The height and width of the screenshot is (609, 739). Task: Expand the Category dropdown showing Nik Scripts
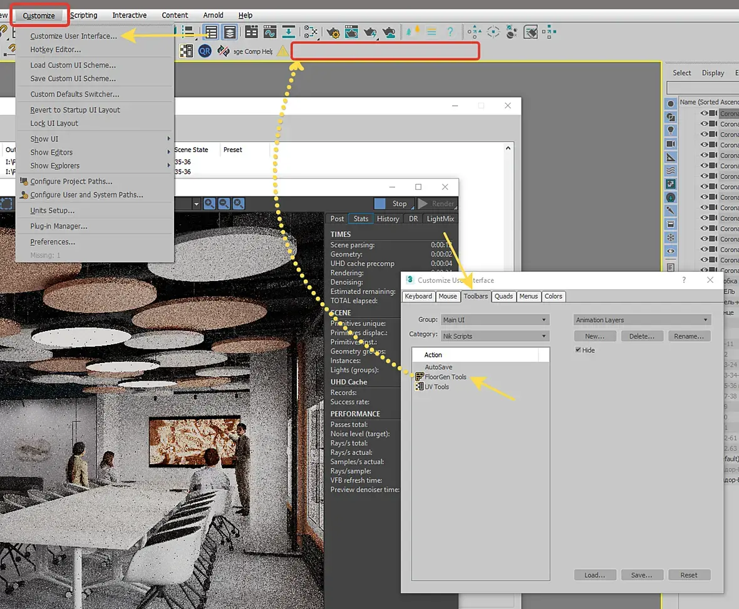click(495, 336)
